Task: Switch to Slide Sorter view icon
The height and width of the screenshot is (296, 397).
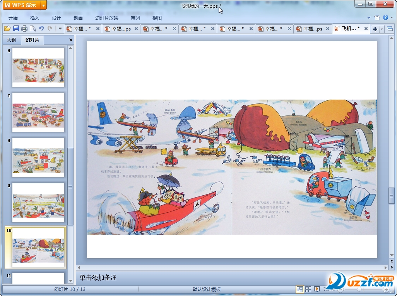Action: pos(308,289)
